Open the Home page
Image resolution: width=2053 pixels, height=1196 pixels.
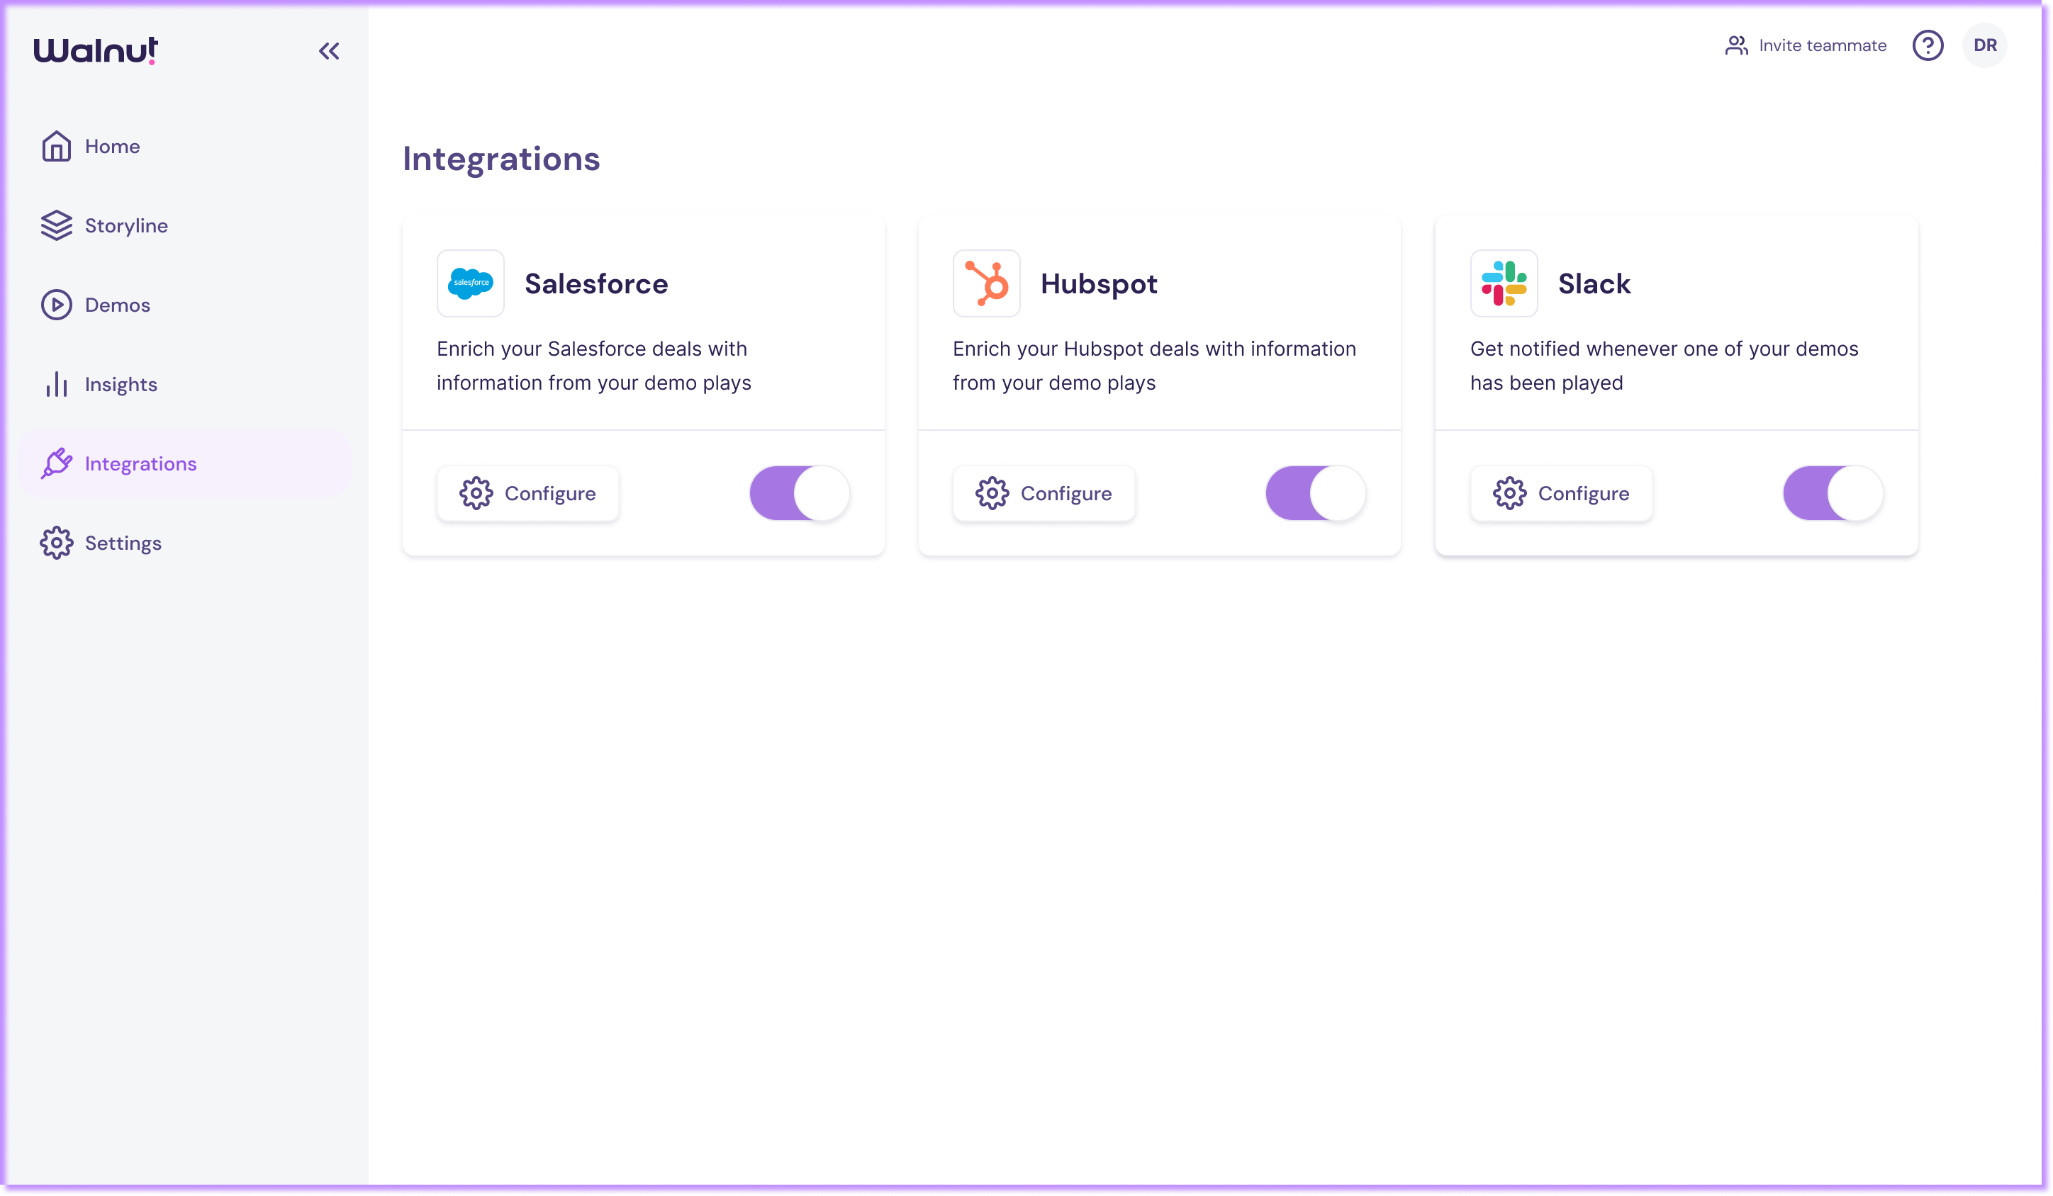click(x=111, y=147)
